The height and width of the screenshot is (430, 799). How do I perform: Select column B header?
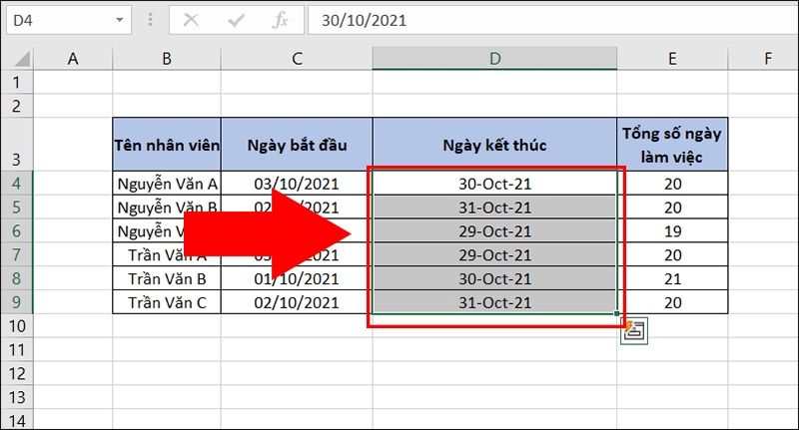click(167, 59)
